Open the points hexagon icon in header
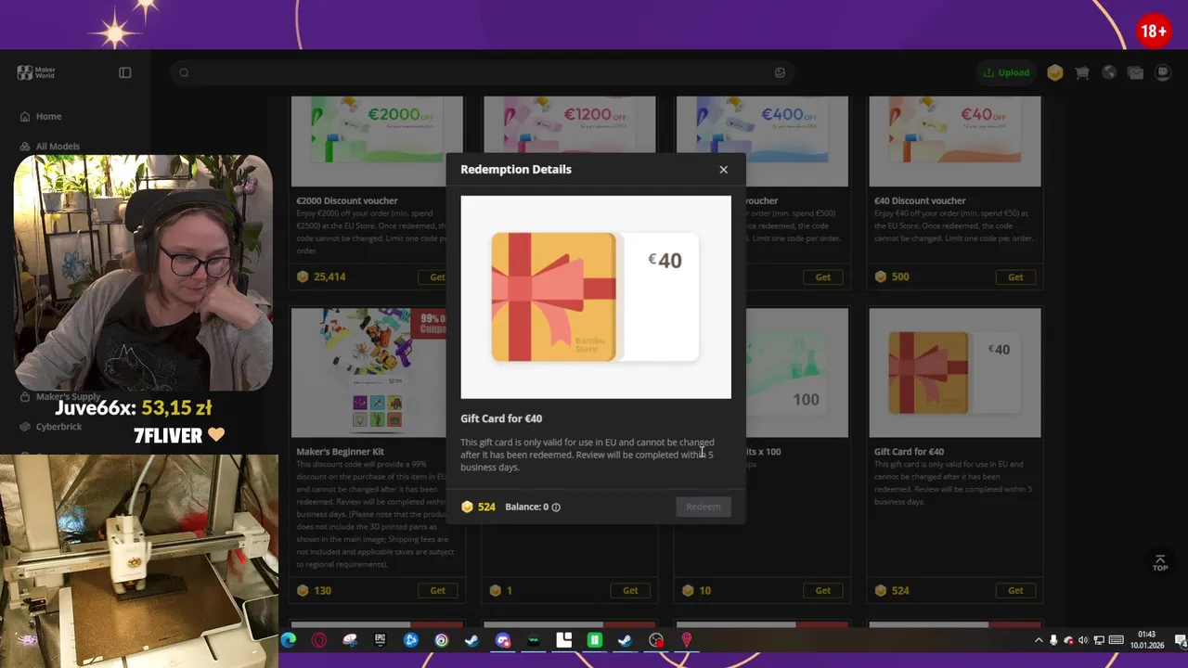Image resolution: width=1188 pixels, height=668 pixels. 1055,72
